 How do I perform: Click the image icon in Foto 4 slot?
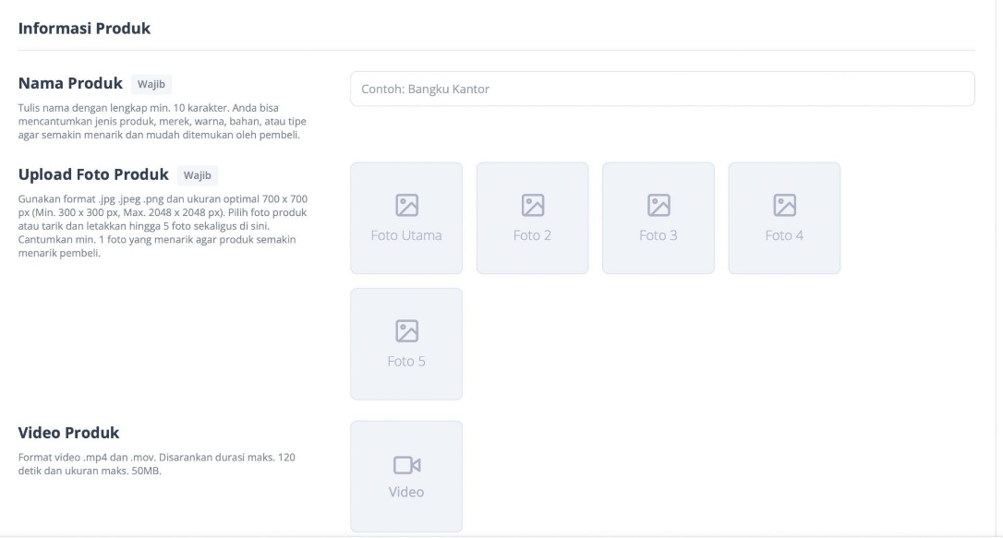tap(784, 205)
